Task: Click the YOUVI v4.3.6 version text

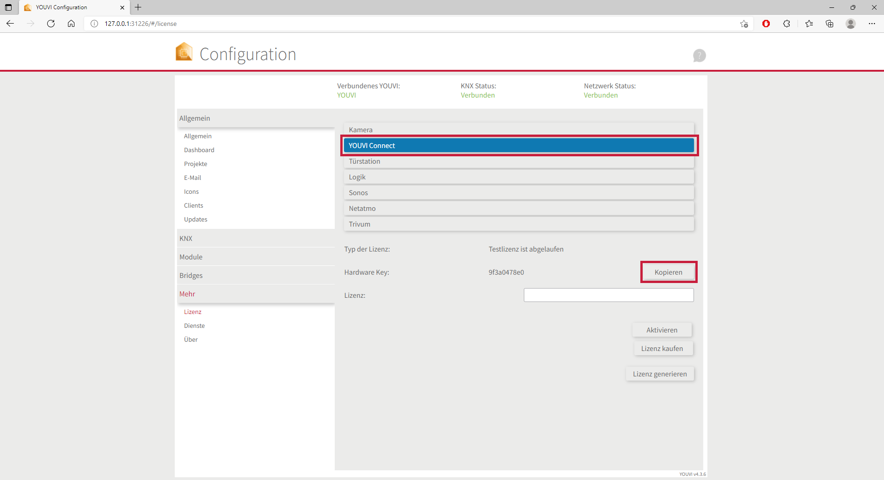Action: tap(693, 474)
